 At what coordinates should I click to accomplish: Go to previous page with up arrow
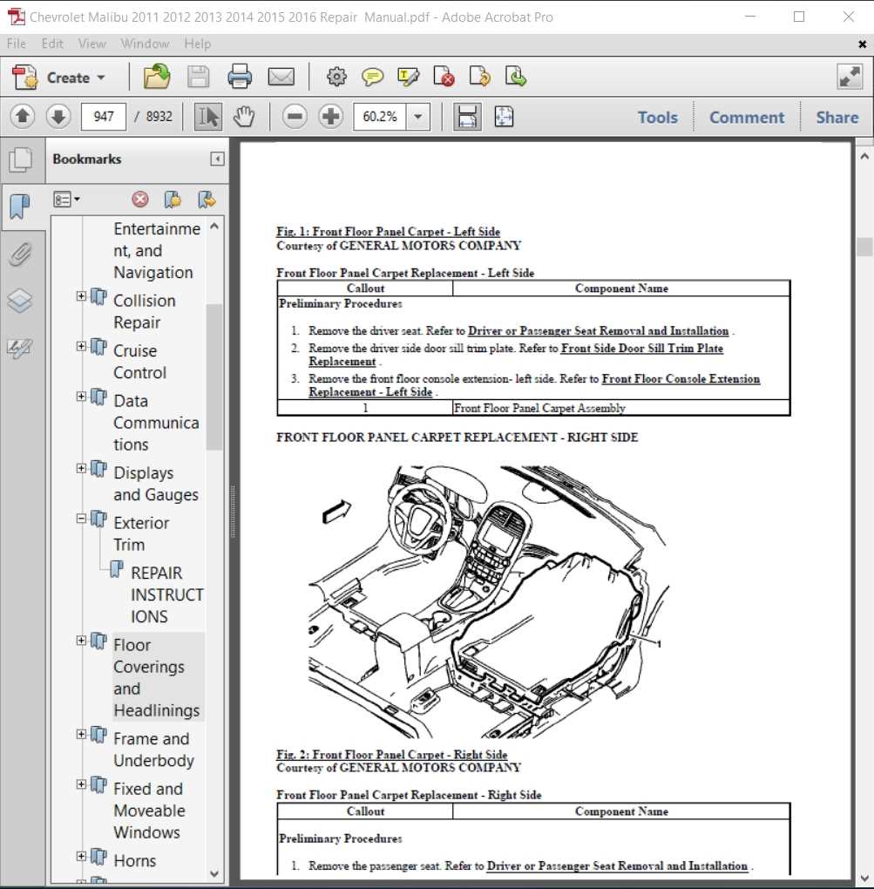23,116
